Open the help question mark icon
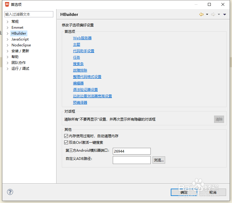Screen dimensions: 232x203 (10, 192)
